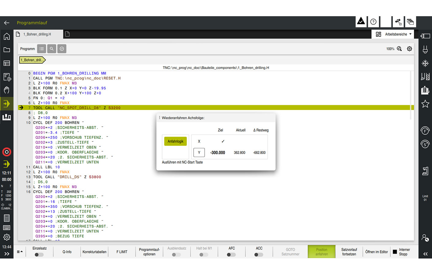The width and height of the screenshot is (432, 275).
Task: Open the Home icon in left sidebar
Action: [x=7, y=37]
